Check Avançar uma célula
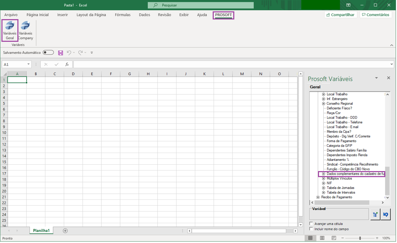 point(312,224)
